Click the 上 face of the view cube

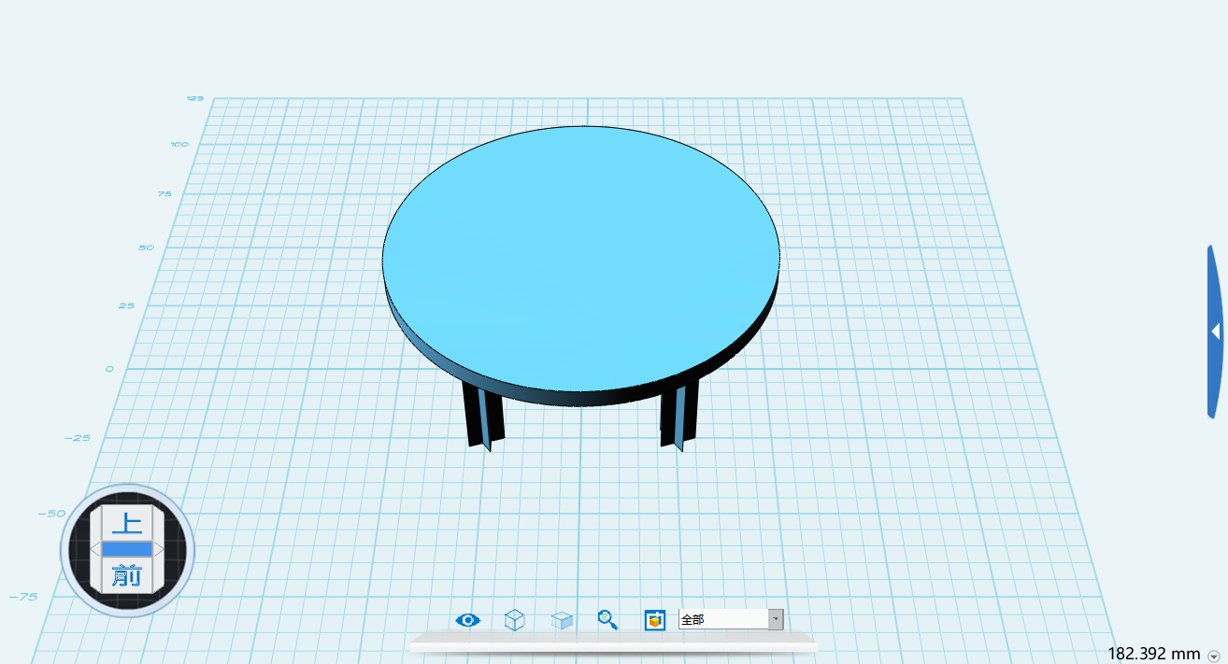click(127, 523)
